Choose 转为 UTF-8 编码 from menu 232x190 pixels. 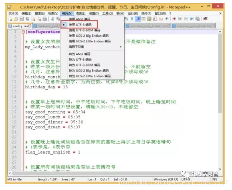tap(93, 59)
